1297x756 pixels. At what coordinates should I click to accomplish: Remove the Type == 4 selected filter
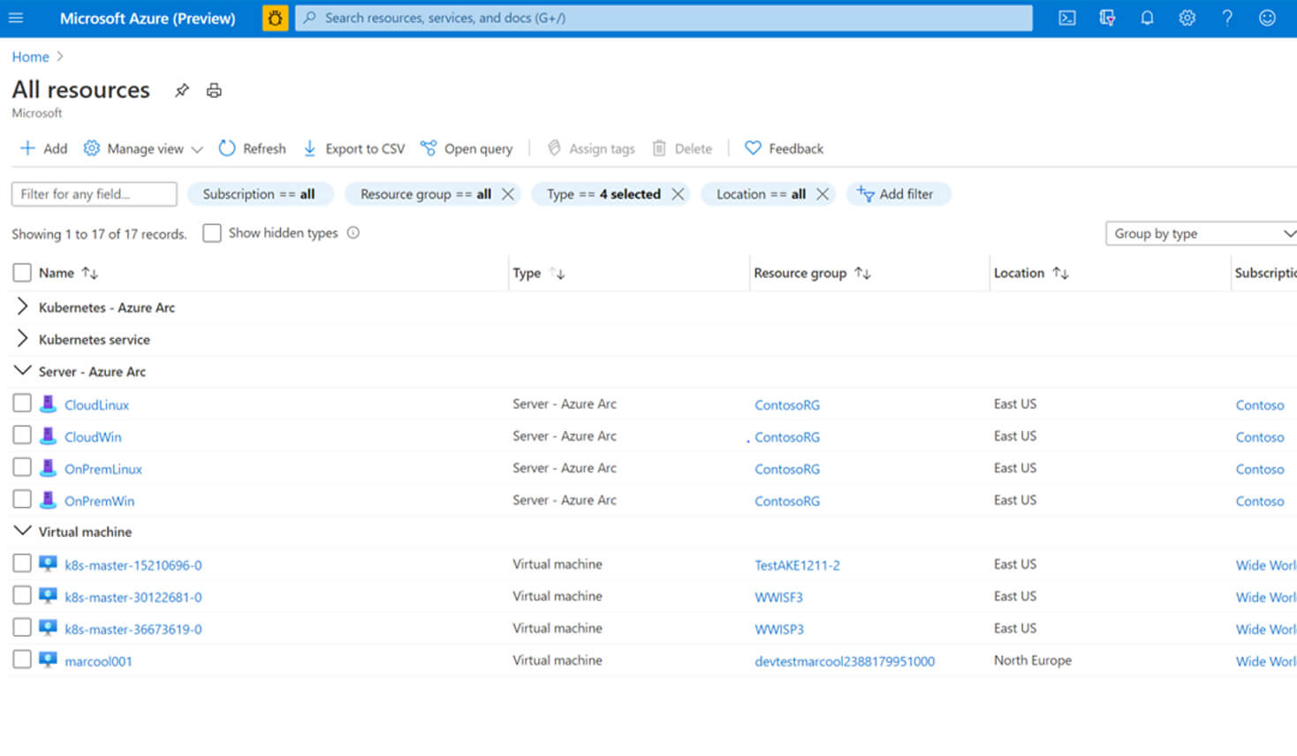click(x=678, y=194)
